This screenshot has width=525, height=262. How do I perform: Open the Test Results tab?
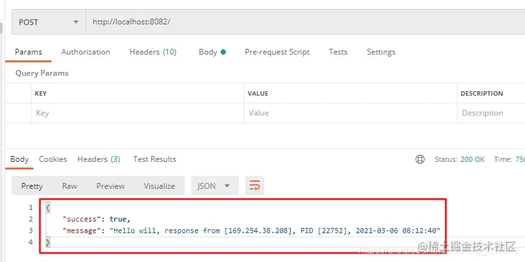[x=154, y=159]
